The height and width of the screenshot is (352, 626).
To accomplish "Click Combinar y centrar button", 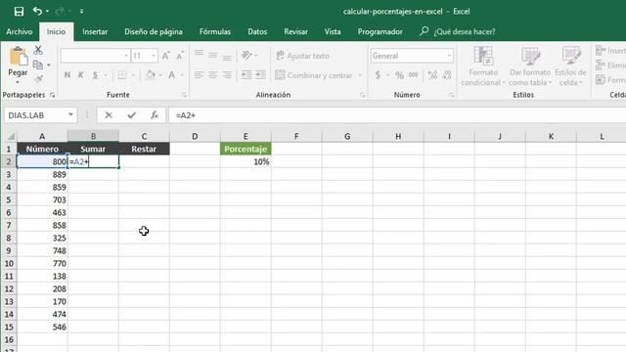I will [x=315, y=75].
